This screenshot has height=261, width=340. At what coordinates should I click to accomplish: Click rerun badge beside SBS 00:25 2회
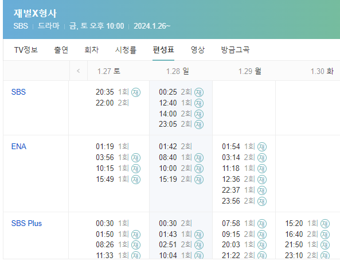tap(198, 92)
